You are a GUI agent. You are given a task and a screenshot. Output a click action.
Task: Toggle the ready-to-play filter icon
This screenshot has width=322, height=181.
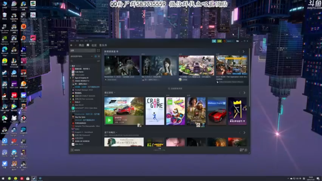click(x=99, y=56)
